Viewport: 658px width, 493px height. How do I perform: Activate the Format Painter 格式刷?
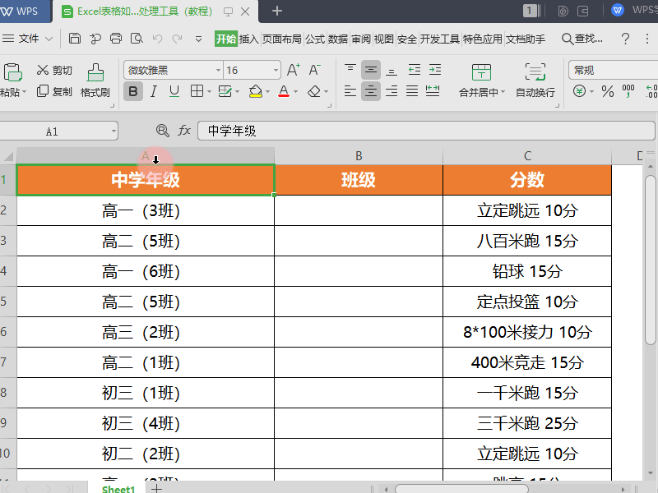tap(95, 80)
